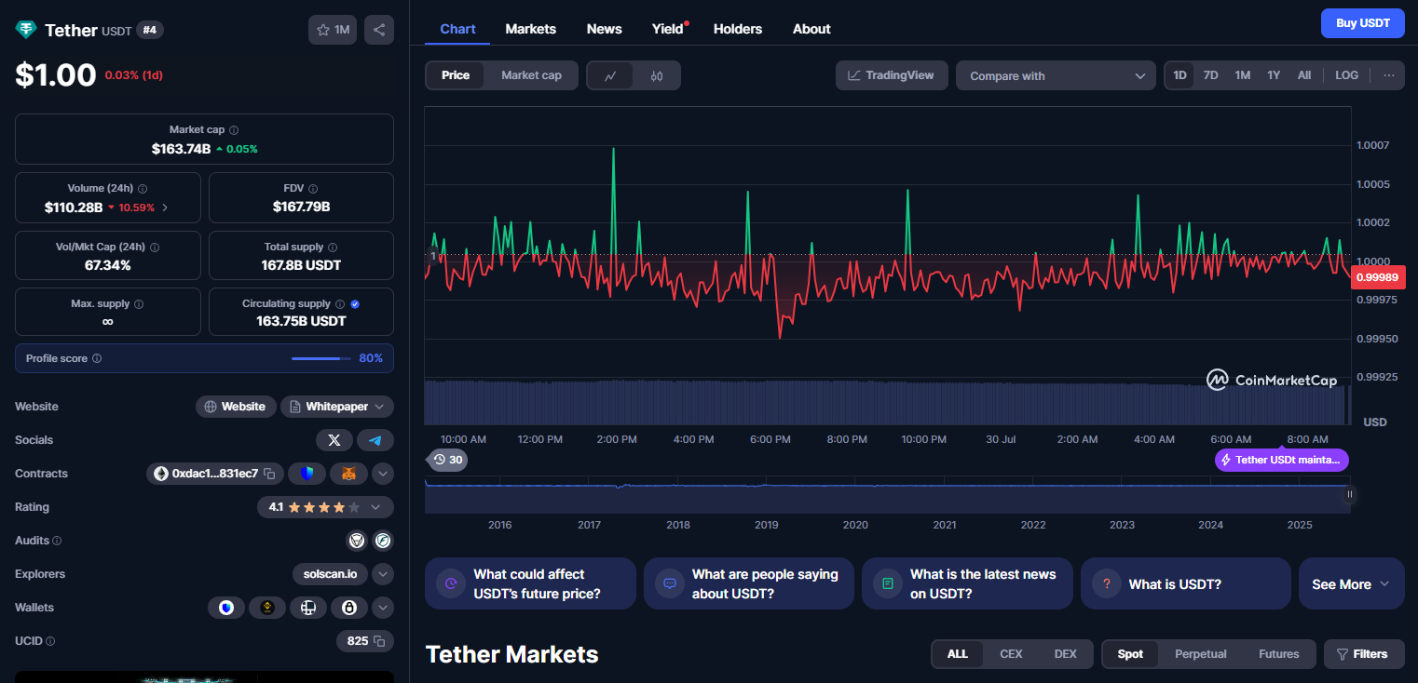Image resolution: width=1418 pixels, height=683 pixels.
Task: Open the Binance wallet icon in Wallets
Action: (267, 608)
